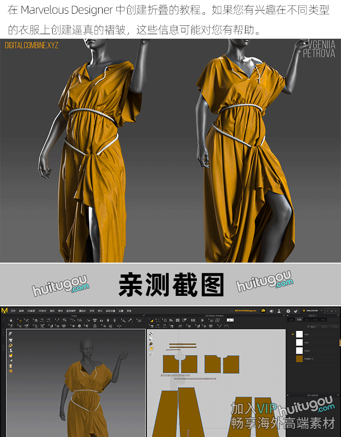Viewport: 341px width, 437px height.
Task: Open the 显示 menu
Action: 100,311
